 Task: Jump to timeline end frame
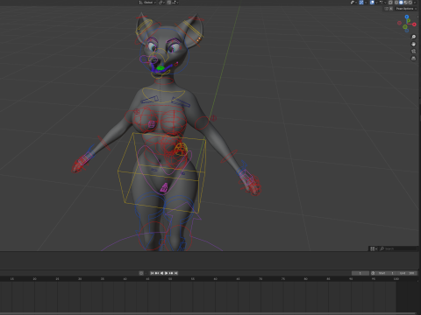[x=176, y=273]
